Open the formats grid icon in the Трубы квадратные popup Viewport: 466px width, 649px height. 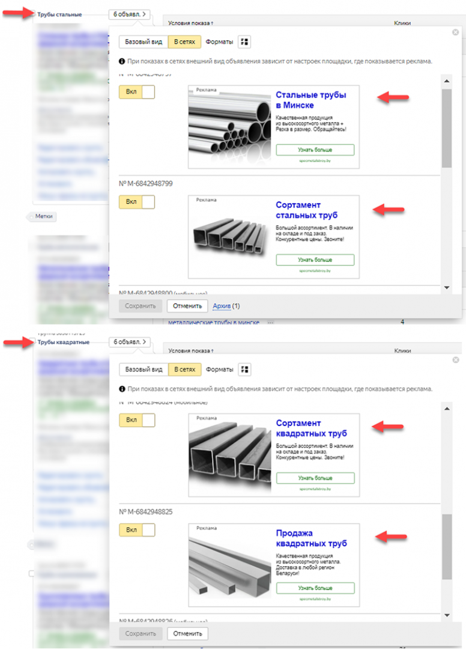(244, 370)
